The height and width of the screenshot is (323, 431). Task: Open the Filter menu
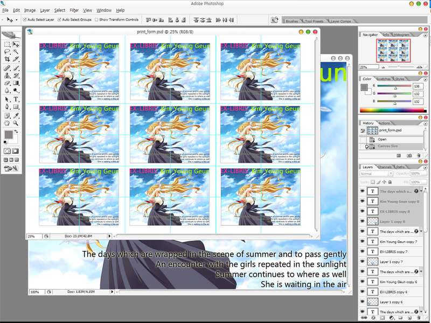click(x=74, y=10)
